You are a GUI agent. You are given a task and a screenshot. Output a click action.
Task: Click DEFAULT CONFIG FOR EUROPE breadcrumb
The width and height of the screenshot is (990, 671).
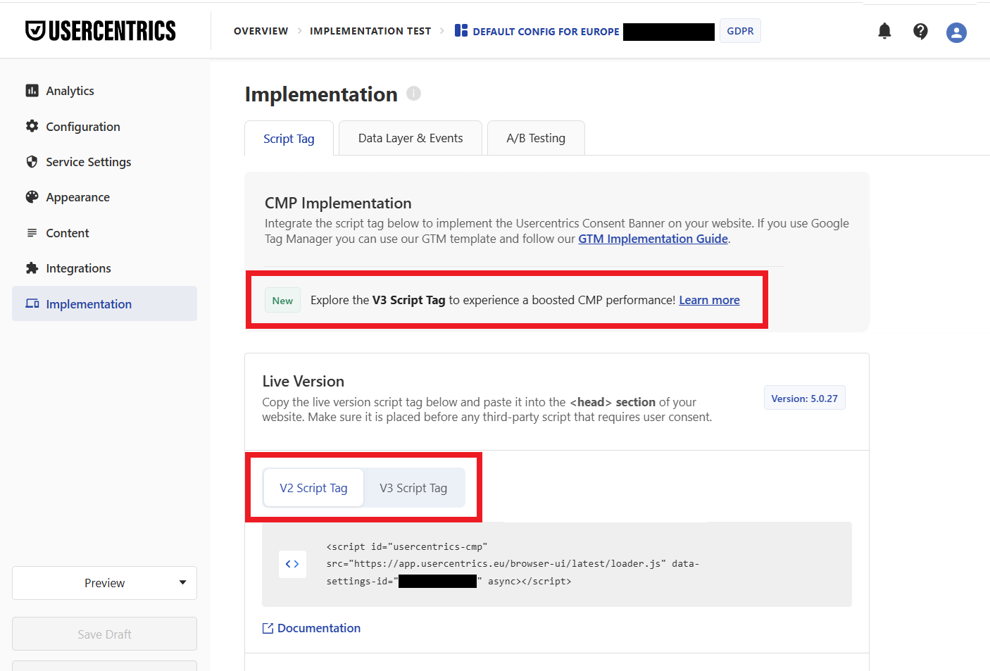point(546,32)
